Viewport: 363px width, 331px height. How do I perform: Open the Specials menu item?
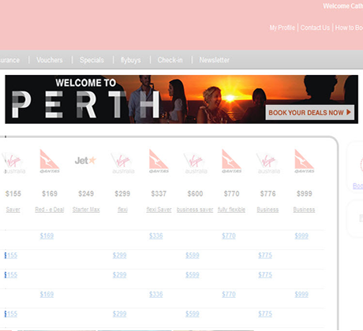click(92, 60)
